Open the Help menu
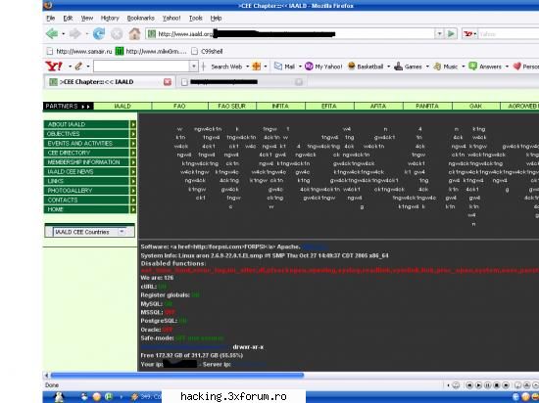The height and width of the screenshot is (403, 539). 216,19
